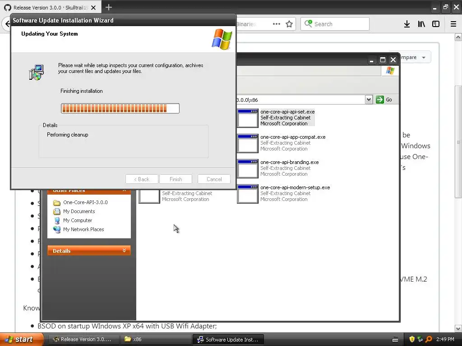Click the setup computer and disc icon
The width and height of the screenshot is (462, 346).
tap(37, 73)
